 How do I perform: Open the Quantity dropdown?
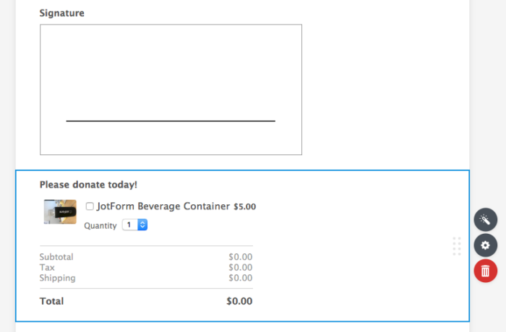[x=135, y=225]
